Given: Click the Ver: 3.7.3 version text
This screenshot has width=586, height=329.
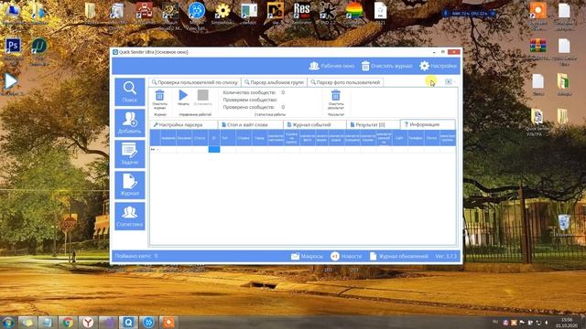Looking at the screenshot, I should pyautogui.click(x=446, y=256).
